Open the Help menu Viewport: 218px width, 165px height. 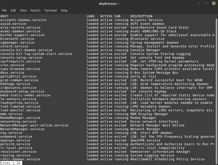[x=64, y=10]
